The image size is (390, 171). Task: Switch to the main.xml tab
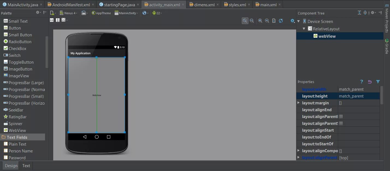tap(268, 5)
